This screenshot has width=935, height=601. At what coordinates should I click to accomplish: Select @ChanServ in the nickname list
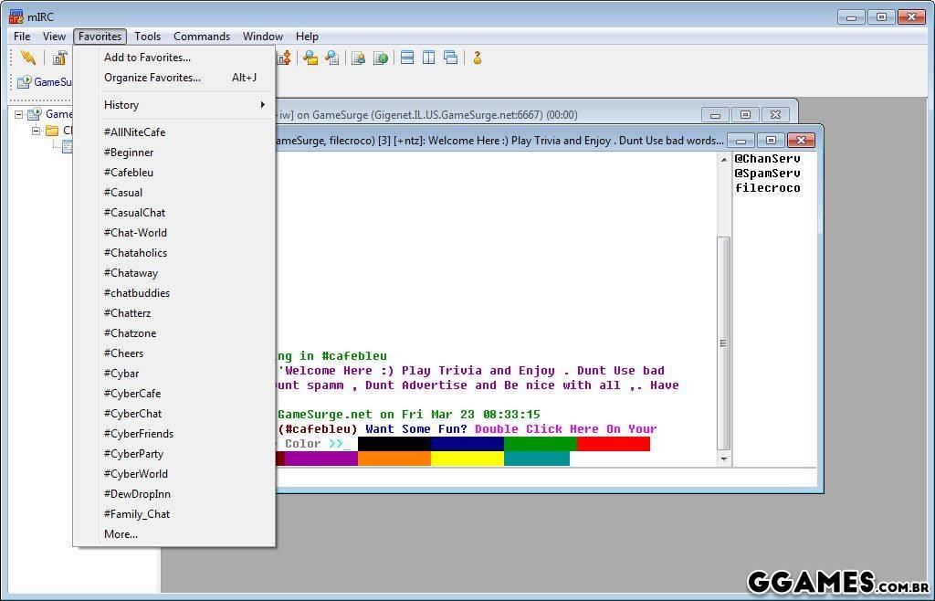[x=767, y=159]
